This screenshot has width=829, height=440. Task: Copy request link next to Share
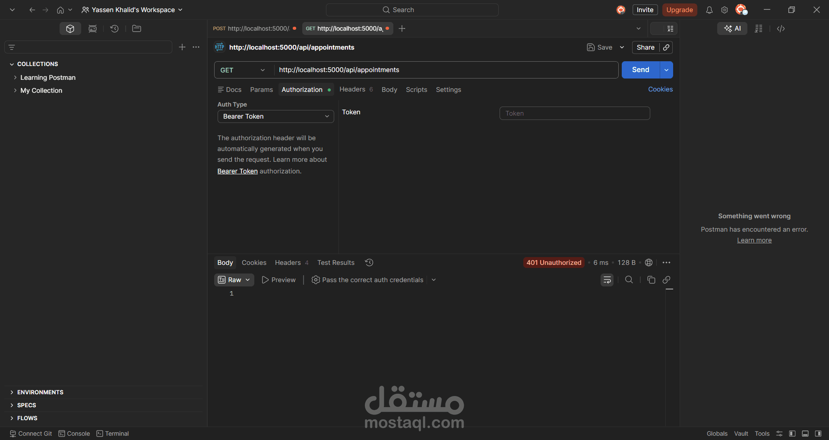pyautogui.click(x=666, y=47)
